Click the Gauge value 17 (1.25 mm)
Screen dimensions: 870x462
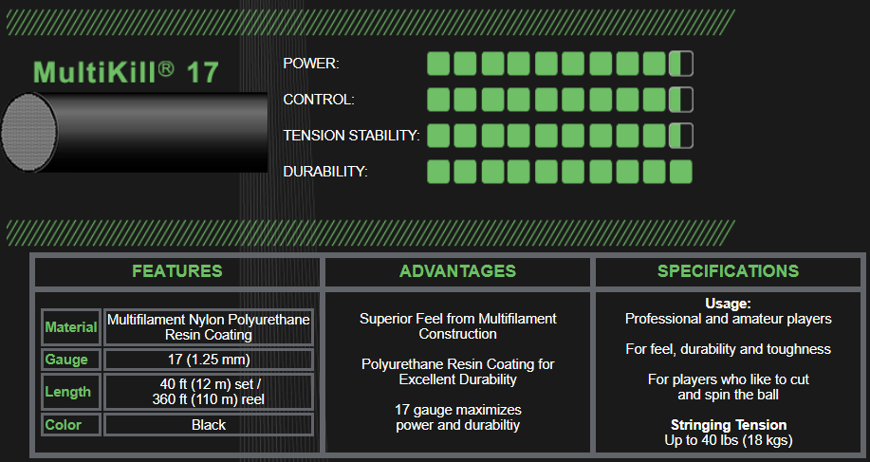pos(208,360)
